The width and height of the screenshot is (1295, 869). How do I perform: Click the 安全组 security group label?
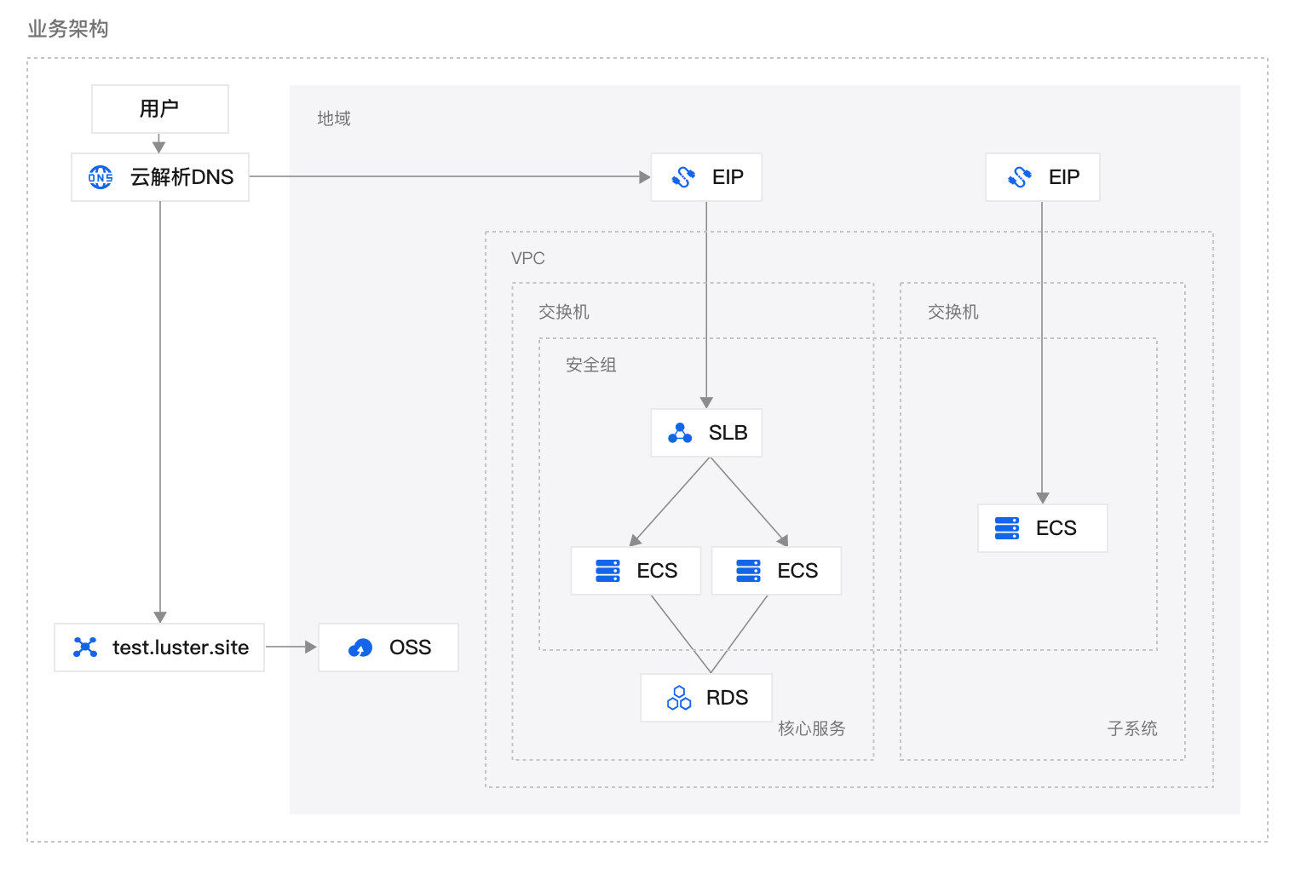point(590,365)
